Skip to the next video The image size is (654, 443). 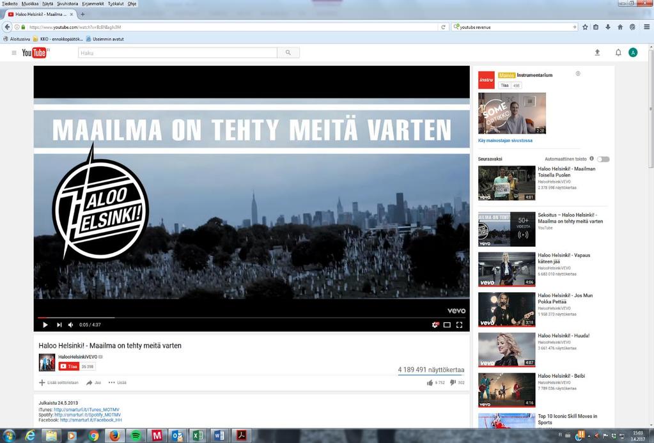(x=59, y=325)
